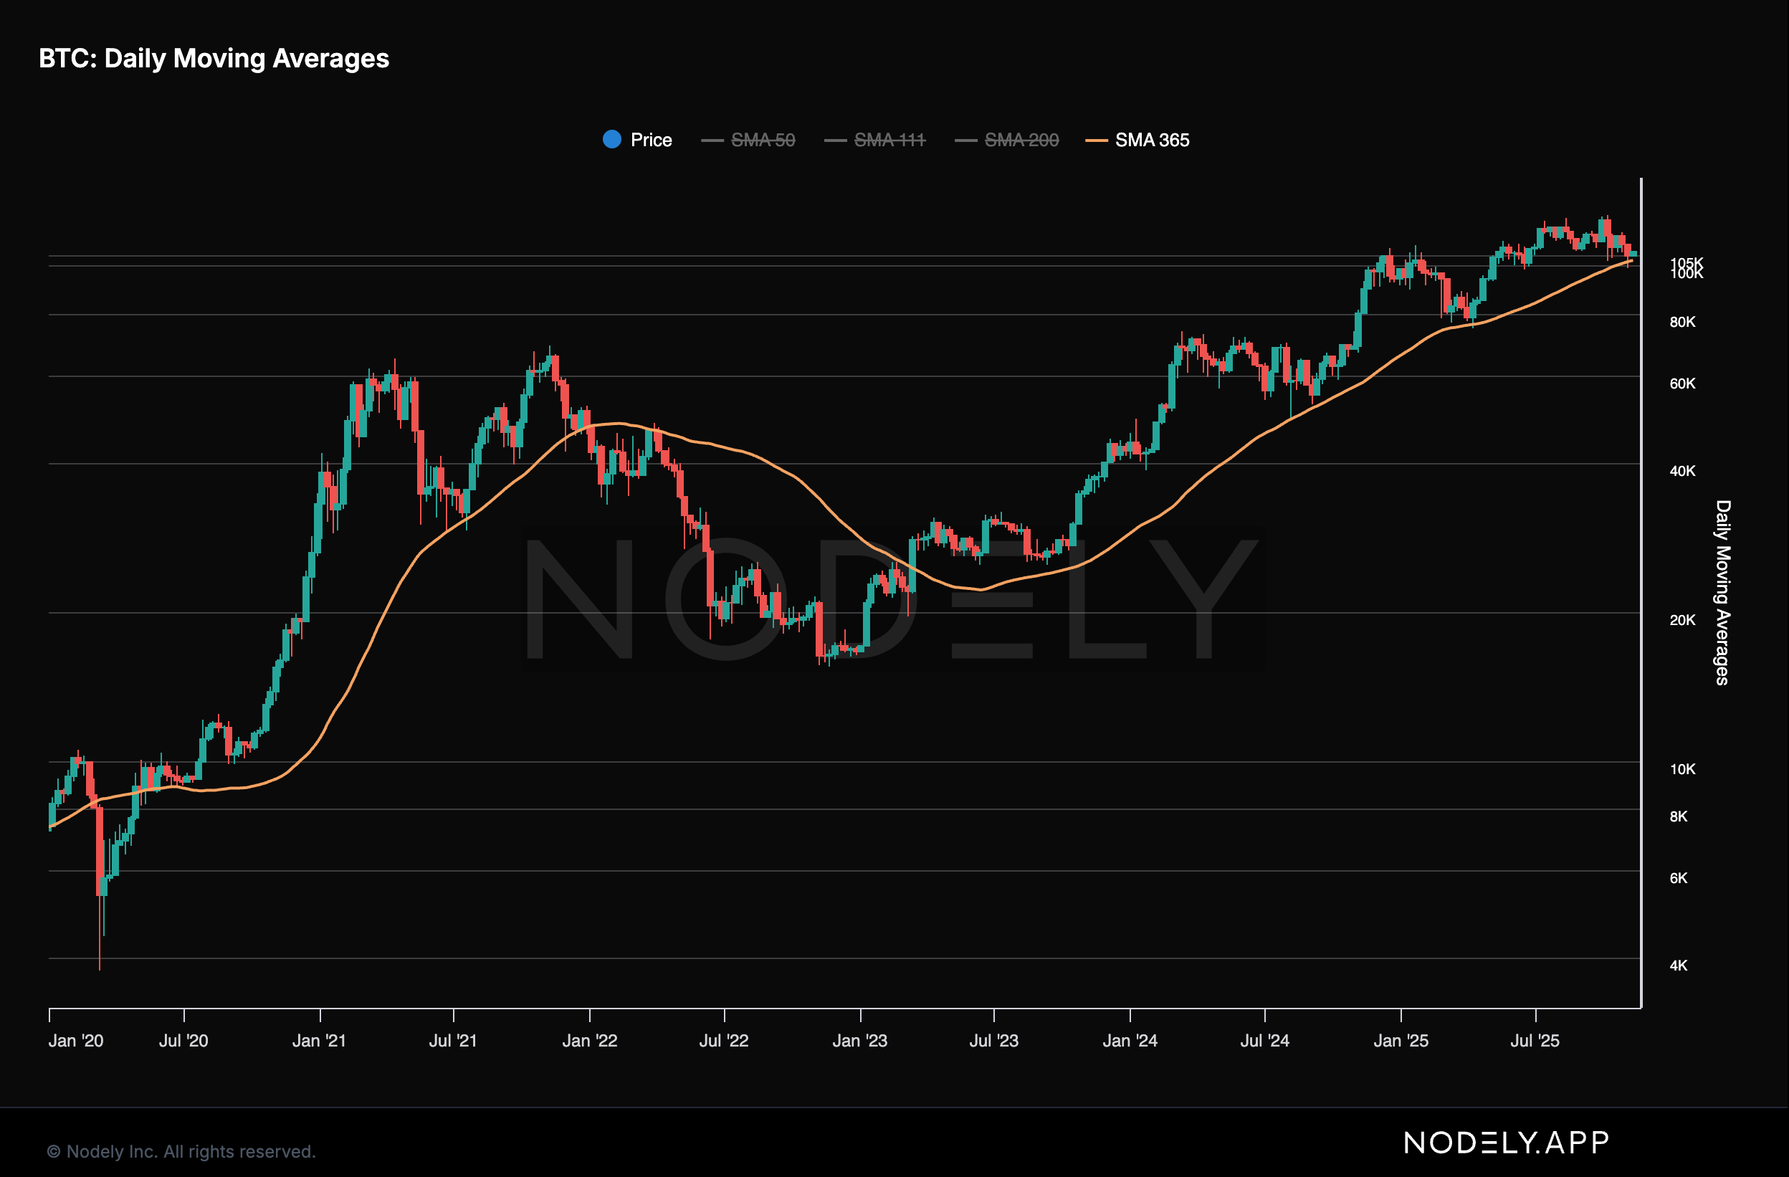
Task: Click the BTC: Daily Moving Averages title
Action: (x=214, y=59)
